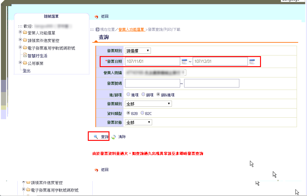Viewport: 307px width, 196px height.
Task: Select the 銷項 radio button
Action: point(143,94)
